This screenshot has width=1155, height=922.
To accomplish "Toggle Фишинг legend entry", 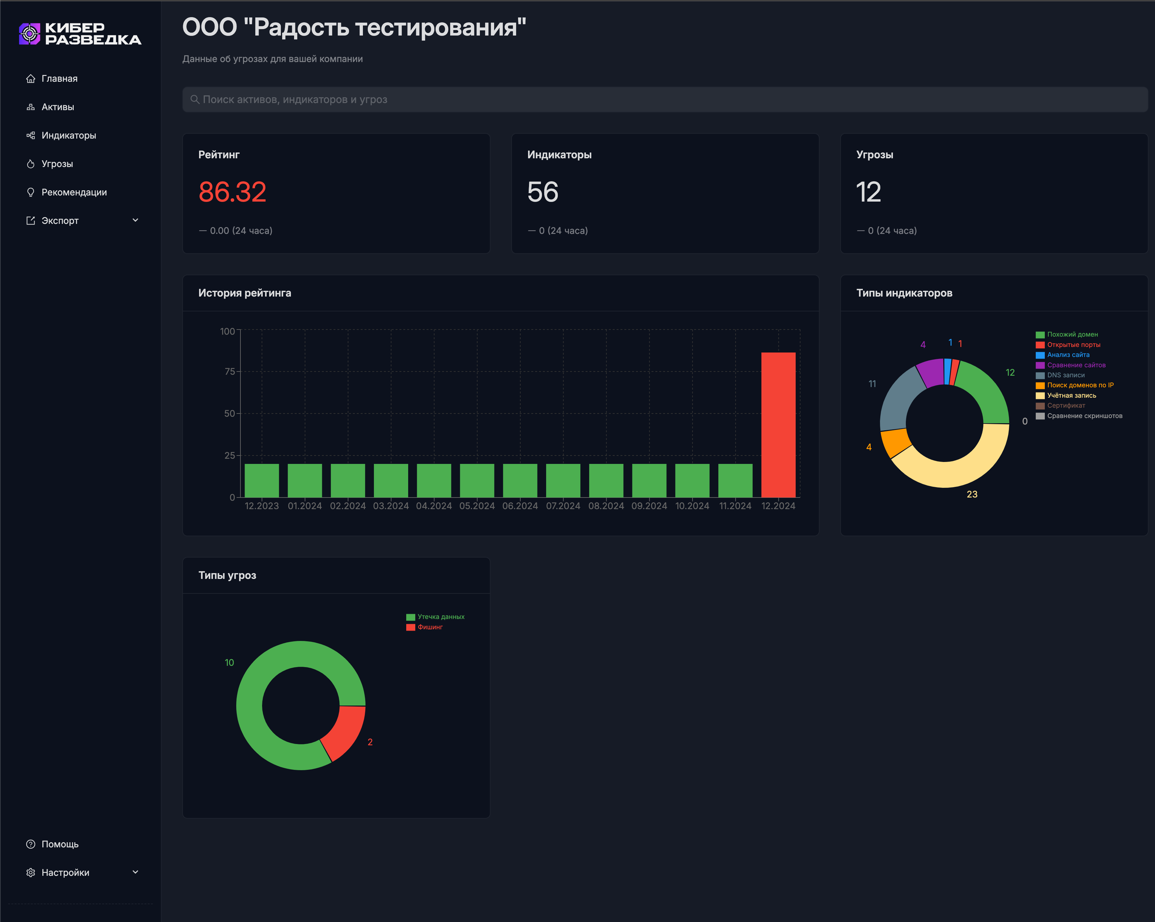I will click(424, 627).
